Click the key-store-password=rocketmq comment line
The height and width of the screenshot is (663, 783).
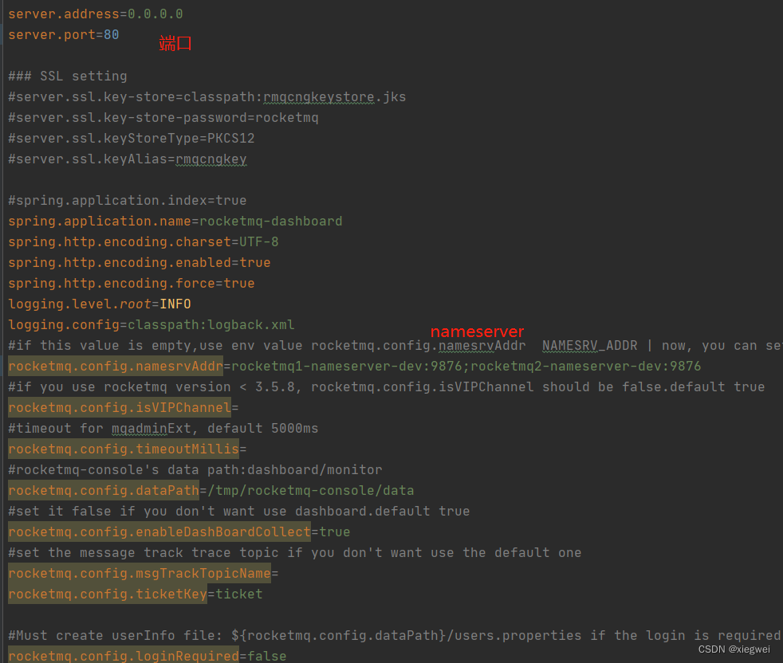163,118
